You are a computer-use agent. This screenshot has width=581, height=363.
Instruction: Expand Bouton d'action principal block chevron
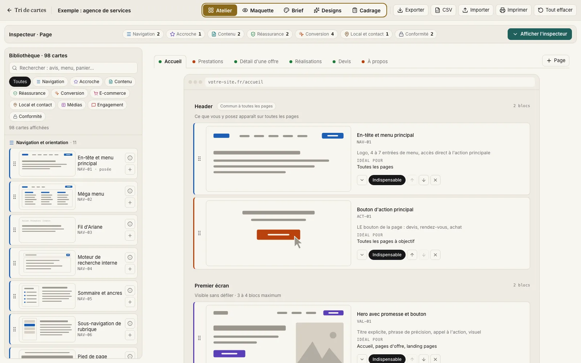pos(362,255)
